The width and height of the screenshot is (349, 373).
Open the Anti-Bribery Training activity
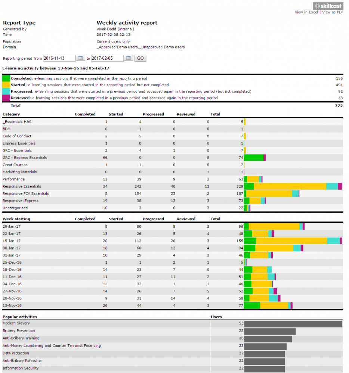point(21,338)
